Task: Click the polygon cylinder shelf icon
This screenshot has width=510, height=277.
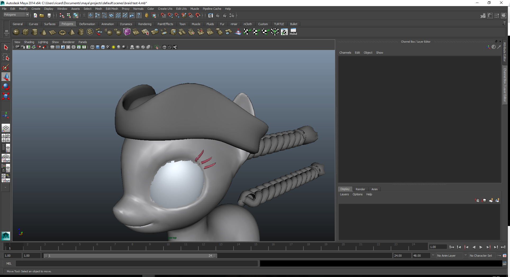Action: pos(34,32)
